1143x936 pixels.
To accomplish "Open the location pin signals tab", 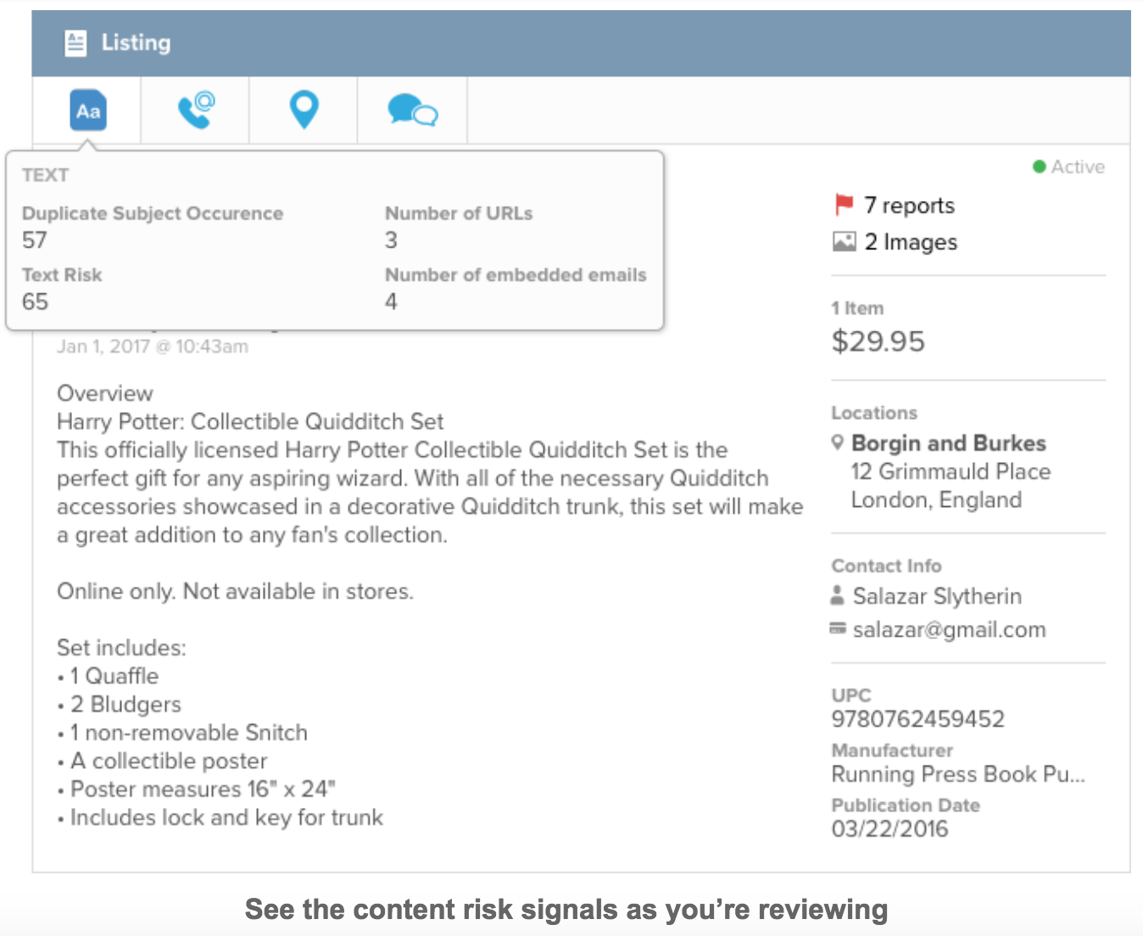I will (x=304, y=110).
